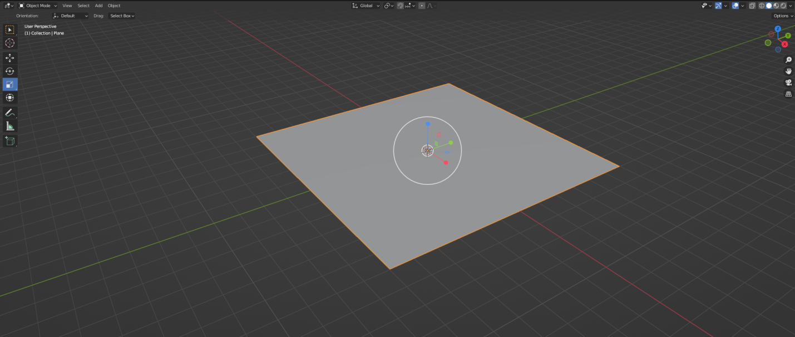Click the '(1) Collection | Plane' text
The width and height of the screenshot is (795, 337).
point(44,33)
